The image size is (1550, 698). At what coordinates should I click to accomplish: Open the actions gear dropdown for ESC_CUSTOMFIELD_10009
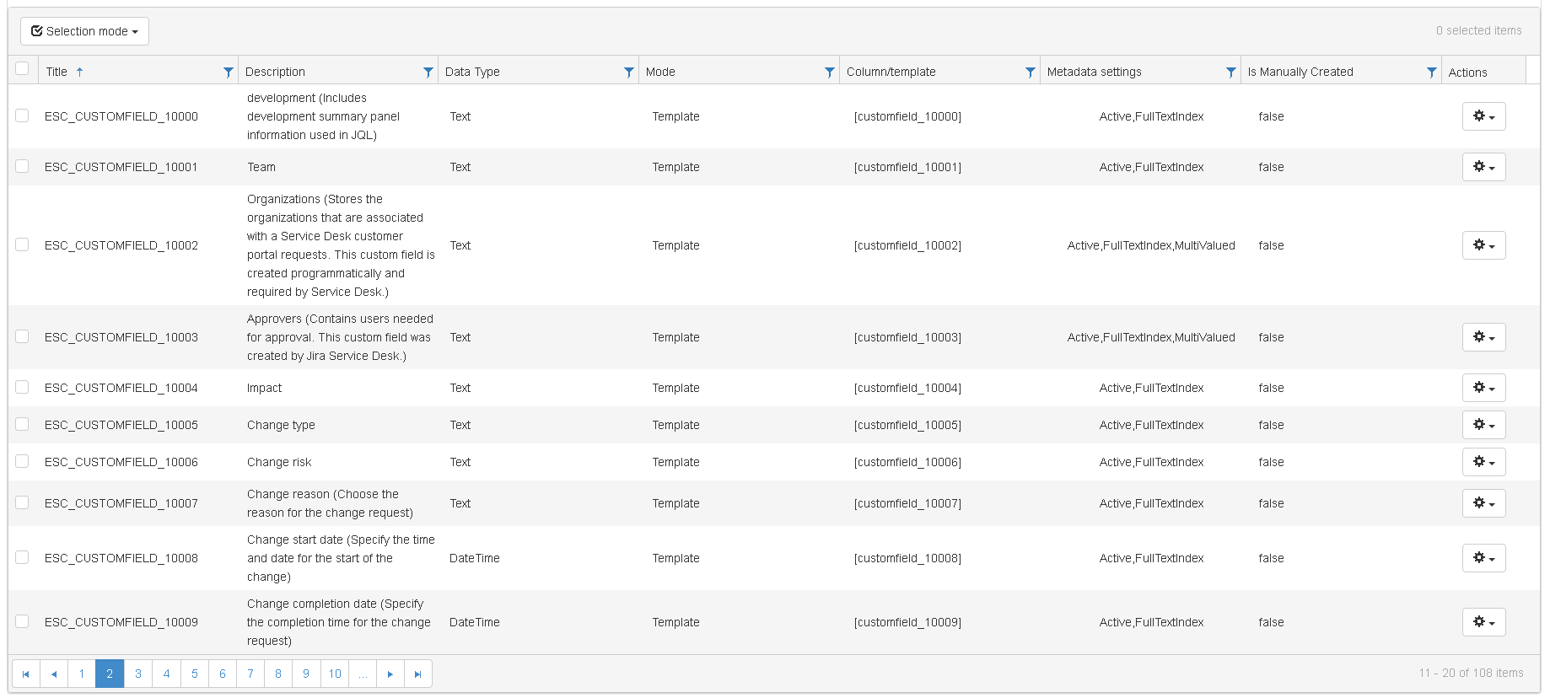click(1483, 622)
